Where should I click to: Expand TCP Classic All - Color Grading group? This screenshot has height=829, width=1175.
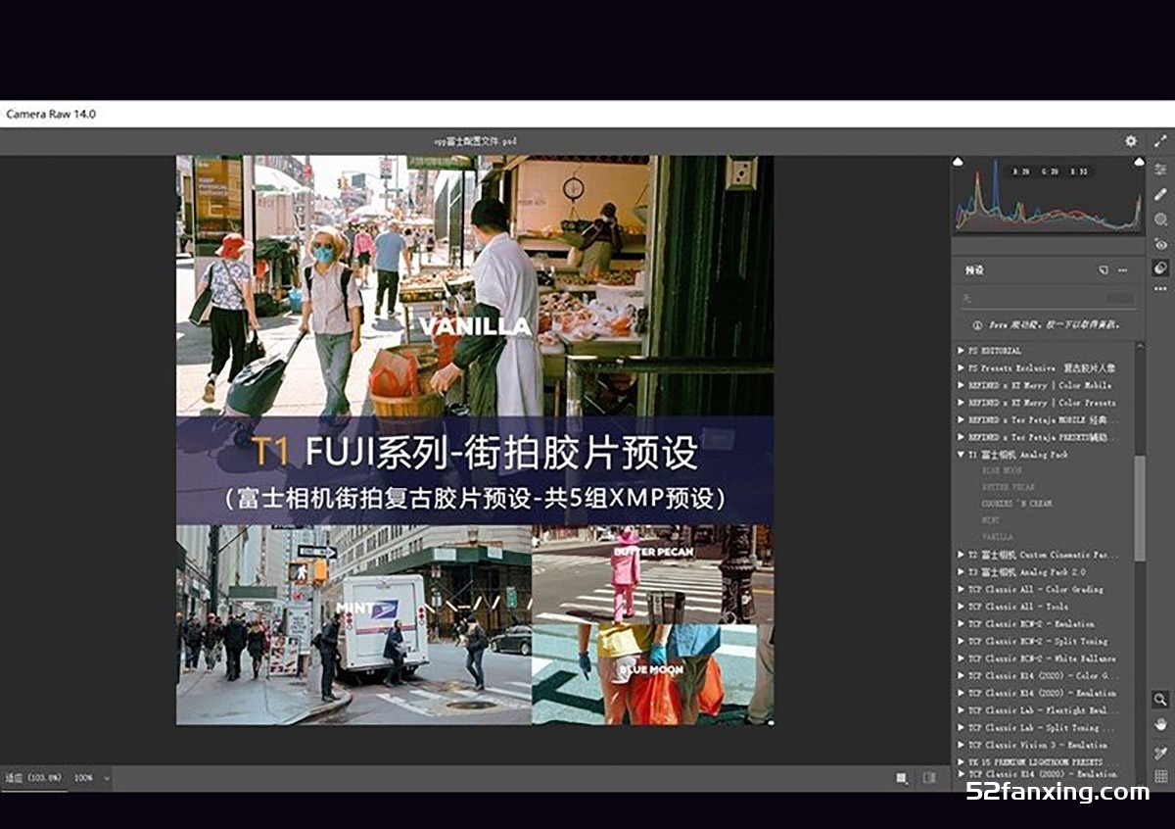(961, 589)
